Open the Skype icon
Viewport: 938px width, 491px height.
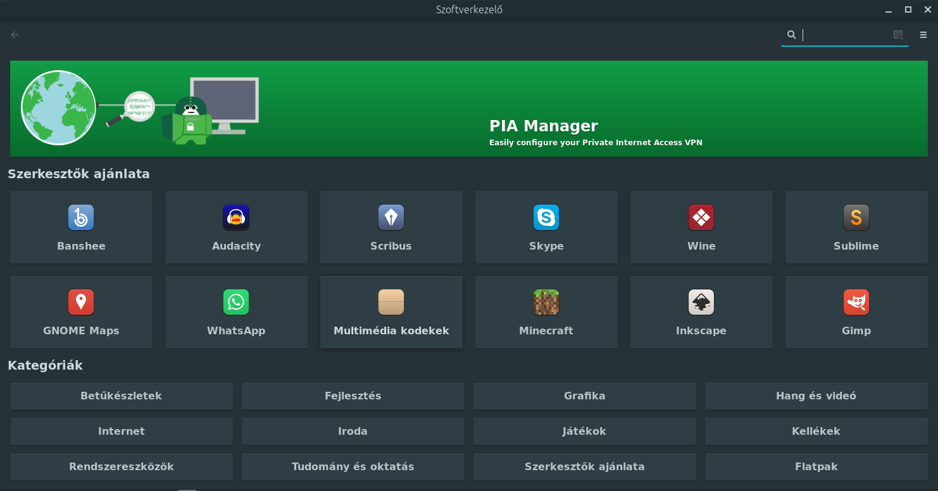point(546,217)
